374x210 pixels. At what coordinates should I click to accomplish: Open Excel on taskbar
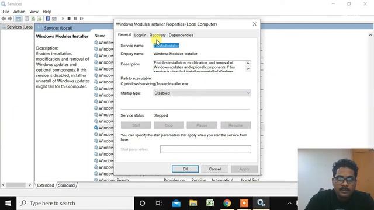tap(210, 203)
